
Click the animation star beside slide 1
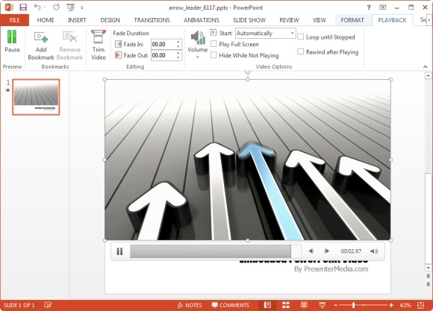[x=7, y=90]
